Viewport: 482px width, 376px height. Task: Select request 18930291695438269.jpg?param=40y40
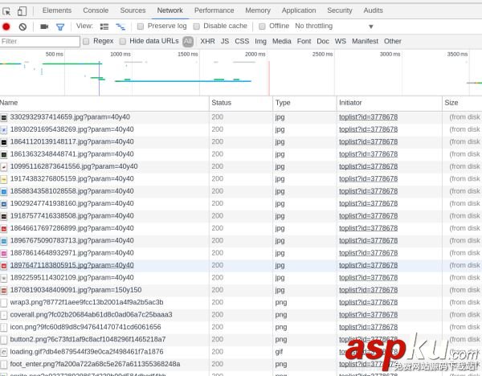72,129
